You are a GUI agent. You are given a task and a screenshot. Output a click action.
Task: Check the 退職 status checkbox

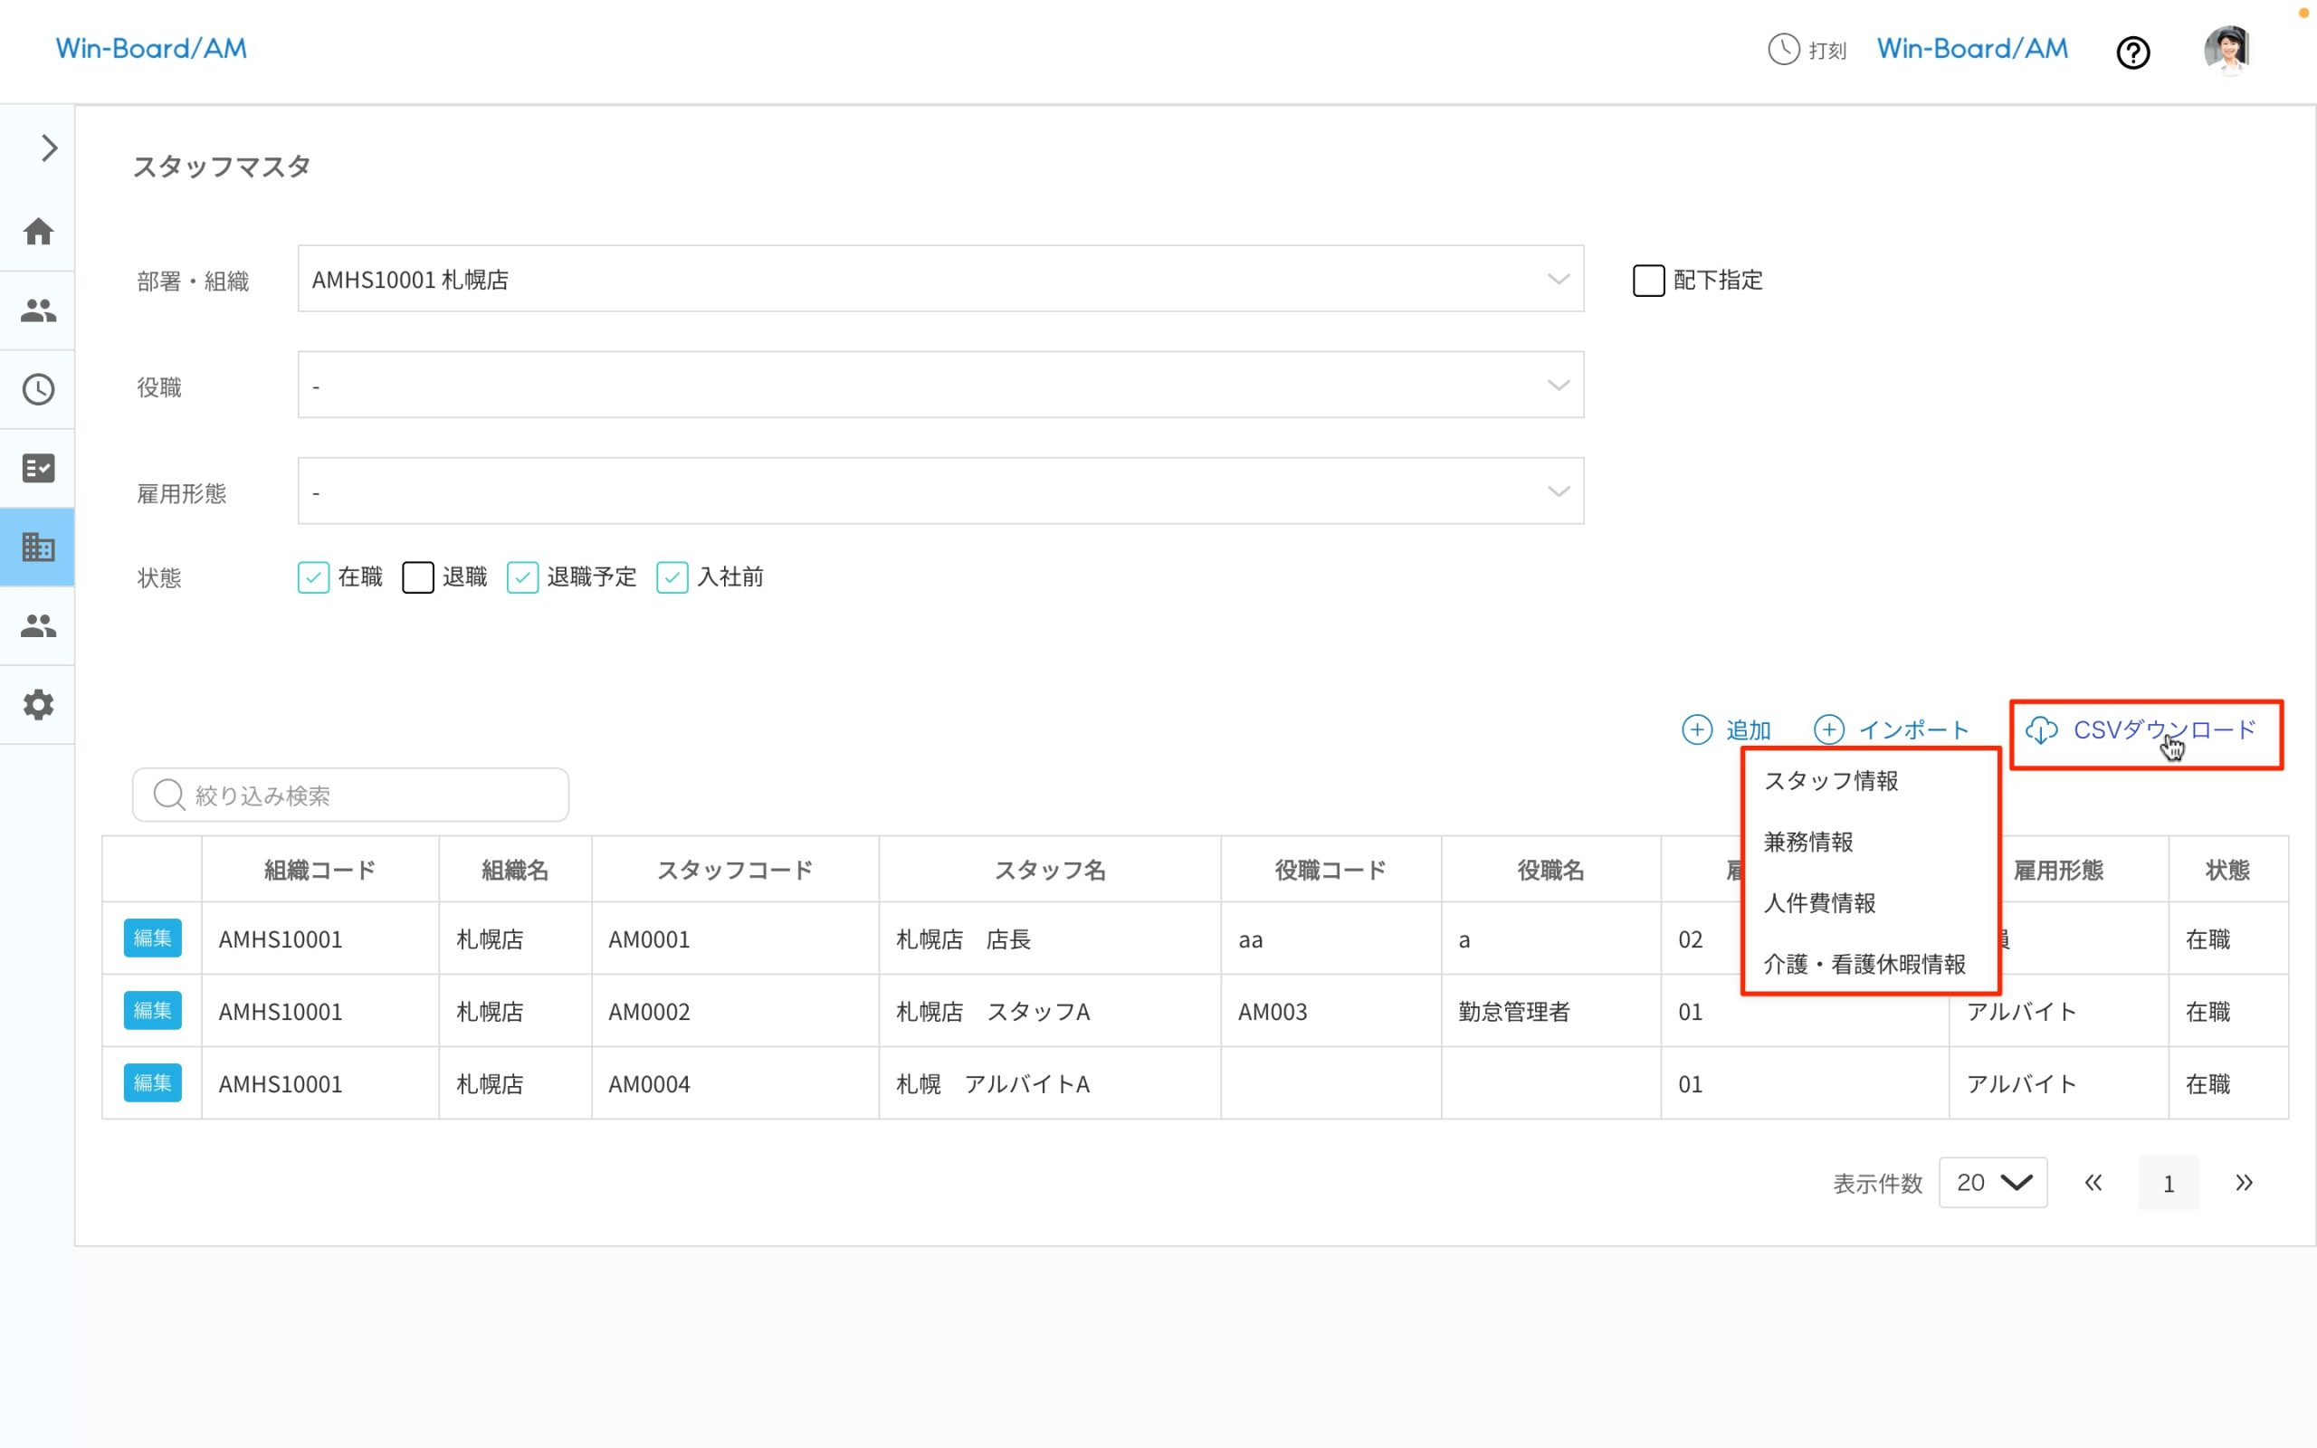coord(417,577)
